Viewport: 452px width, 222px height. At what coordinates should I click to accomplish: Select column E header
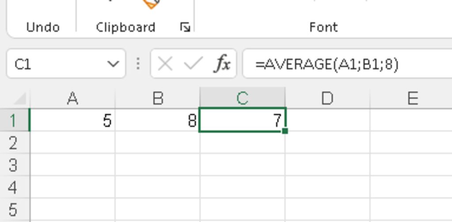412,98
